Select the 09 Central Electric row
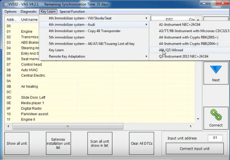Screen dimensions: 230x160 click(100, 76)
